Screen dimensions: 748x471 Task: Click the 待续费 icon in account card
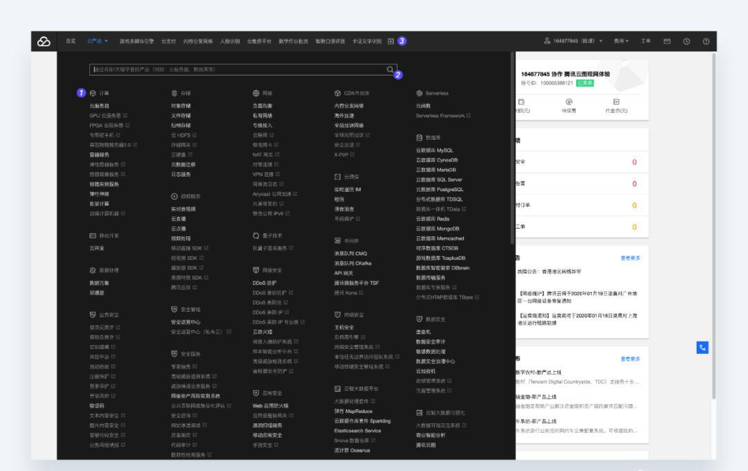click(x=569, y=102)
